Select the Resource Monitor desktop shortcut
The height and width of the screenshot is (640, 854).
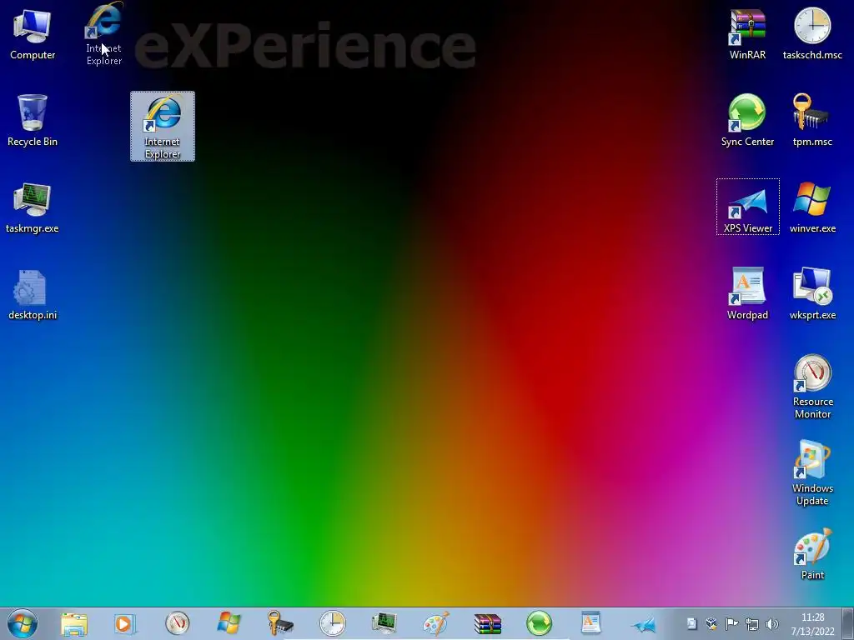pyautogui.click(x=812, y=387)
